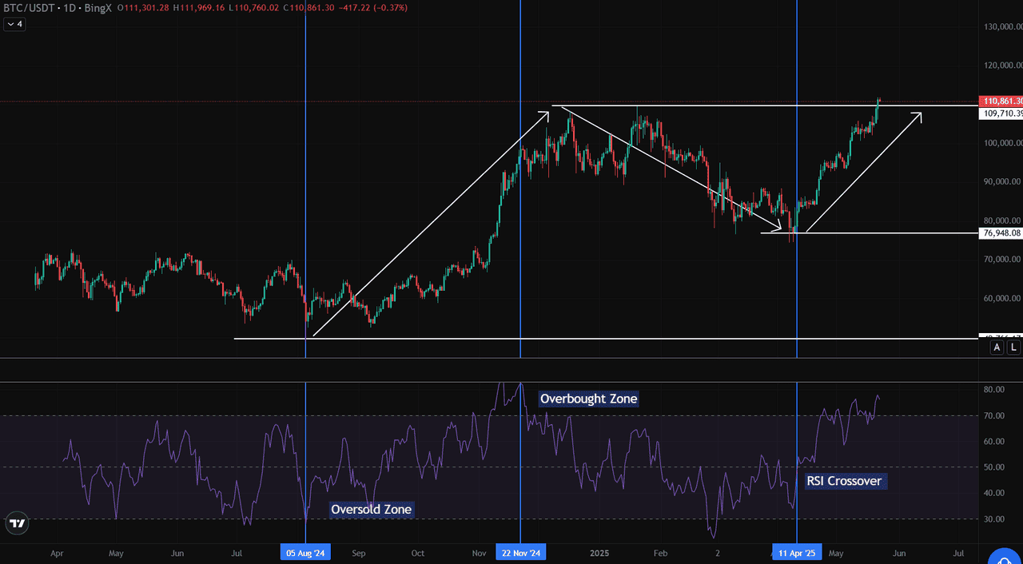Click the Overbought Zone text annotation
Screen dimensions: 1023x564
(x=589, y=399)
